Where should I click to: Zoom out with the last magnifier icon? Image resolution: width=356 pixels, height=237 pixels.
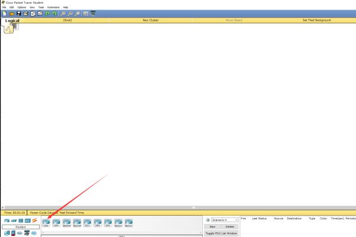click(77, 14)
